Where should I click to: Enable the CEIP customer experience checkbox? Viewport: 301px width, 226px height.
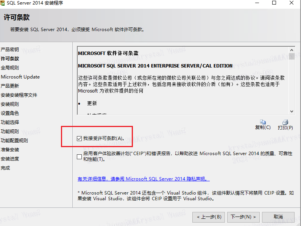pos(79,157)
